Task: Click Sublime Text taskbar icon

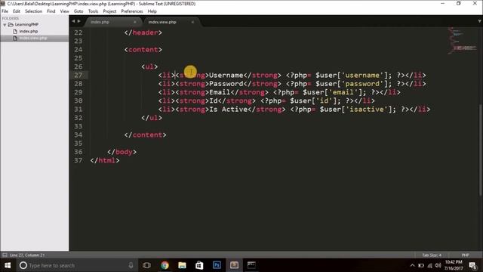Action: (x=234, y=265)
